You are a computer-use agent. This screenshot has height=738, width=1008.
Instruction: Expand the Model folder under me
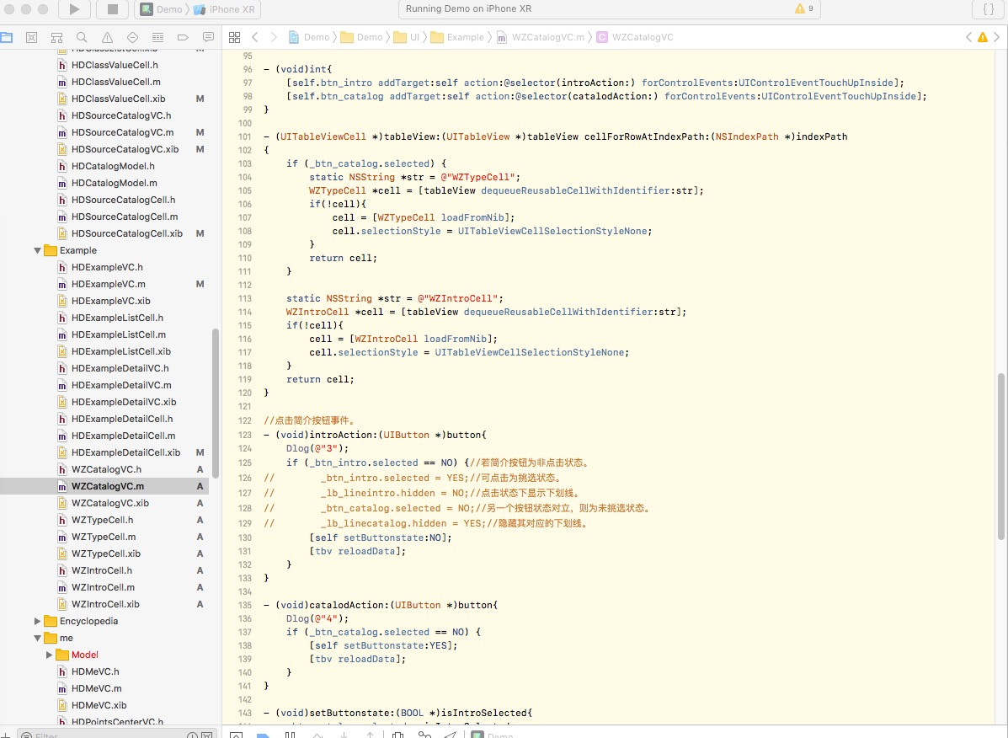(49, 655)
